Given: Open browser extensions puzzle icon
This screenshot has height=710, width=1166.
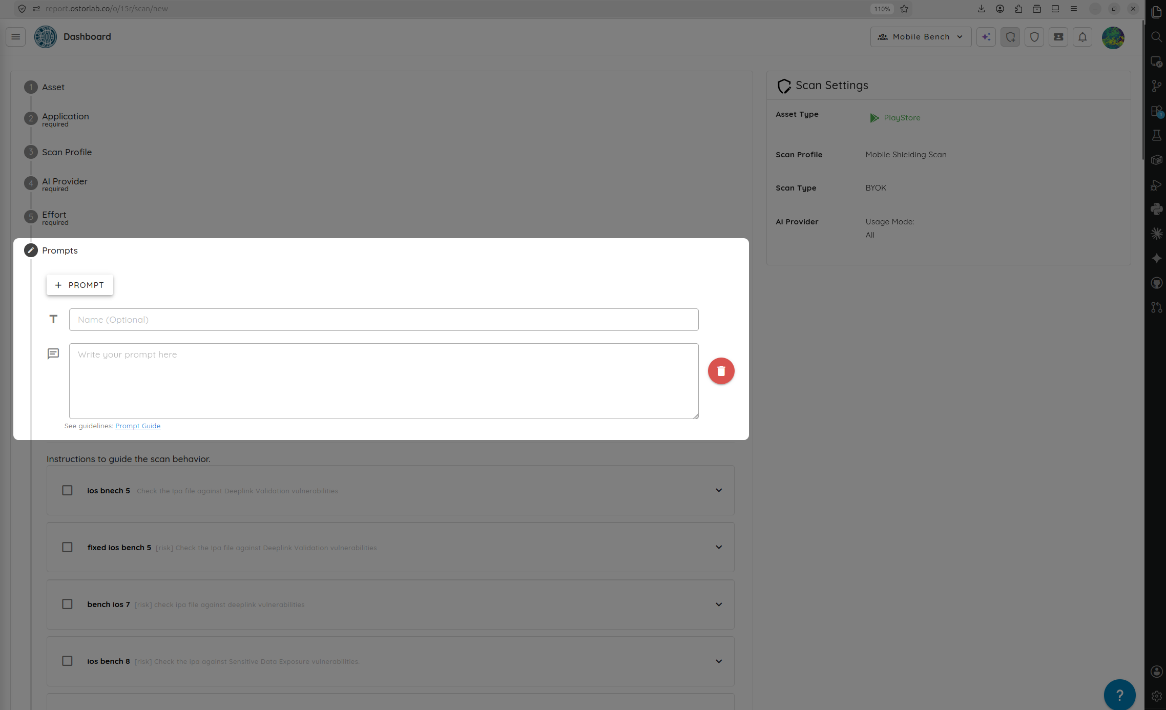Looking at the screenshot, I should coord(1018,9).
